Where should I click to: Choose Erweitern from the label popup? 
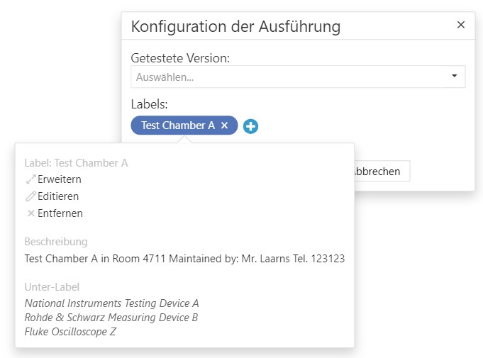[x=59, y=179]
